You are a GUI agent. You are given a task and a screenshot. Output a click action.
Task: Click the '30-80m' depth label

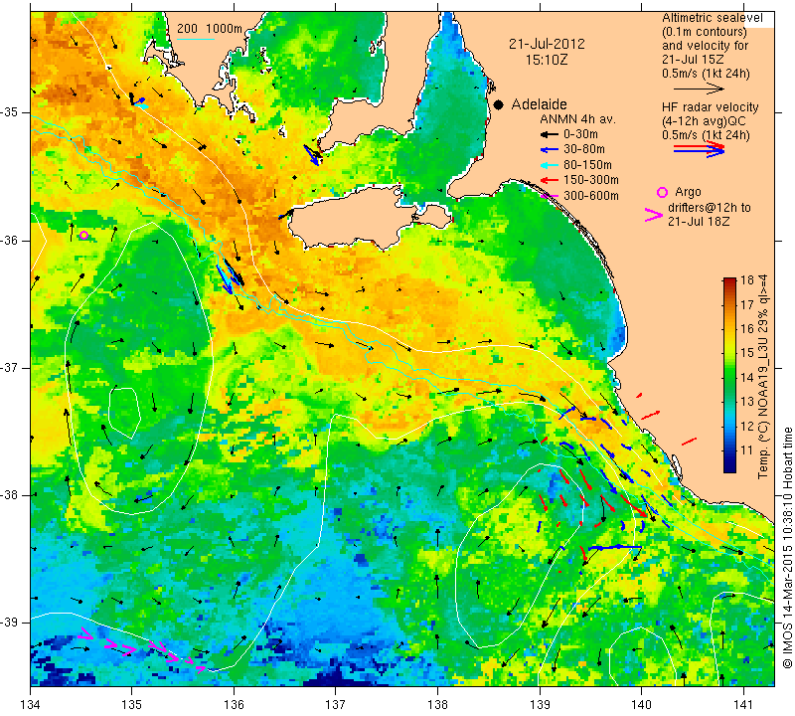(584, 150)
